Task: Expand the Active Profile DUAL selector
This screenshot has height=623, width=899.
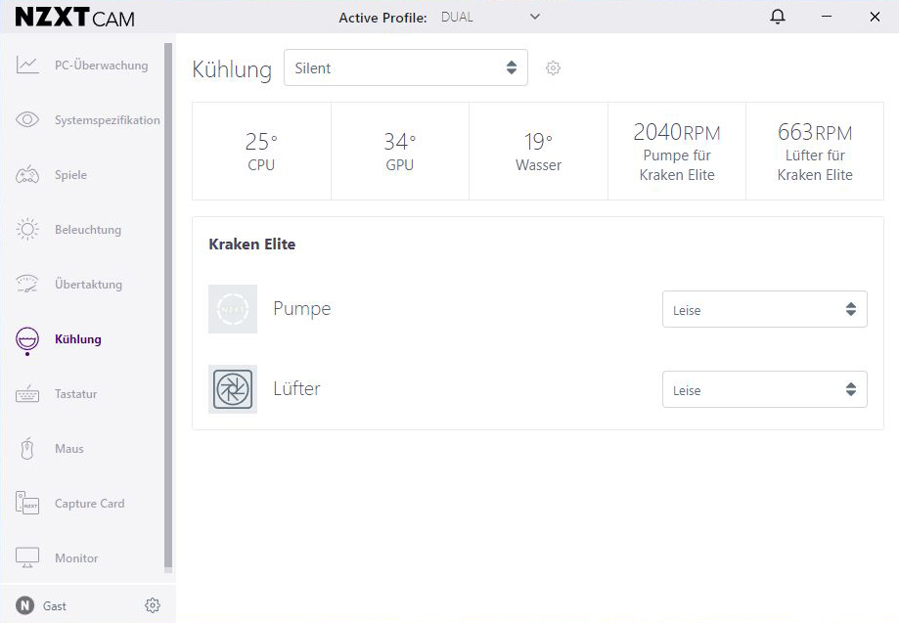Action: pos(490,17)
